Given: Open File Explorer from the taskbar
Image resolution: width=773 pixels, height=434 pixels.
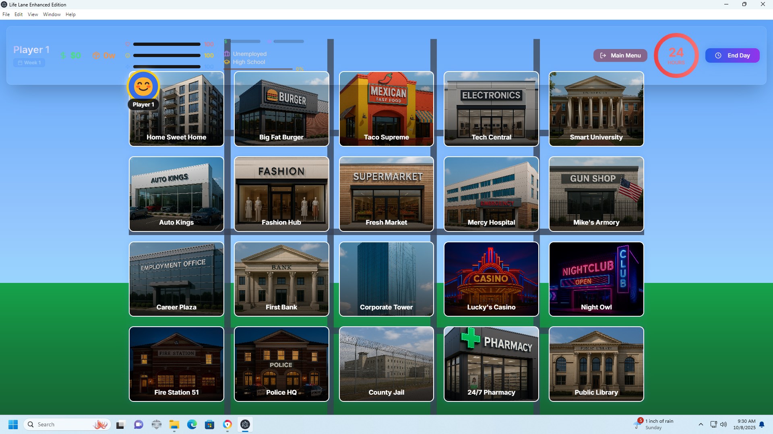Looking at the screenshot, I should 174,424.
